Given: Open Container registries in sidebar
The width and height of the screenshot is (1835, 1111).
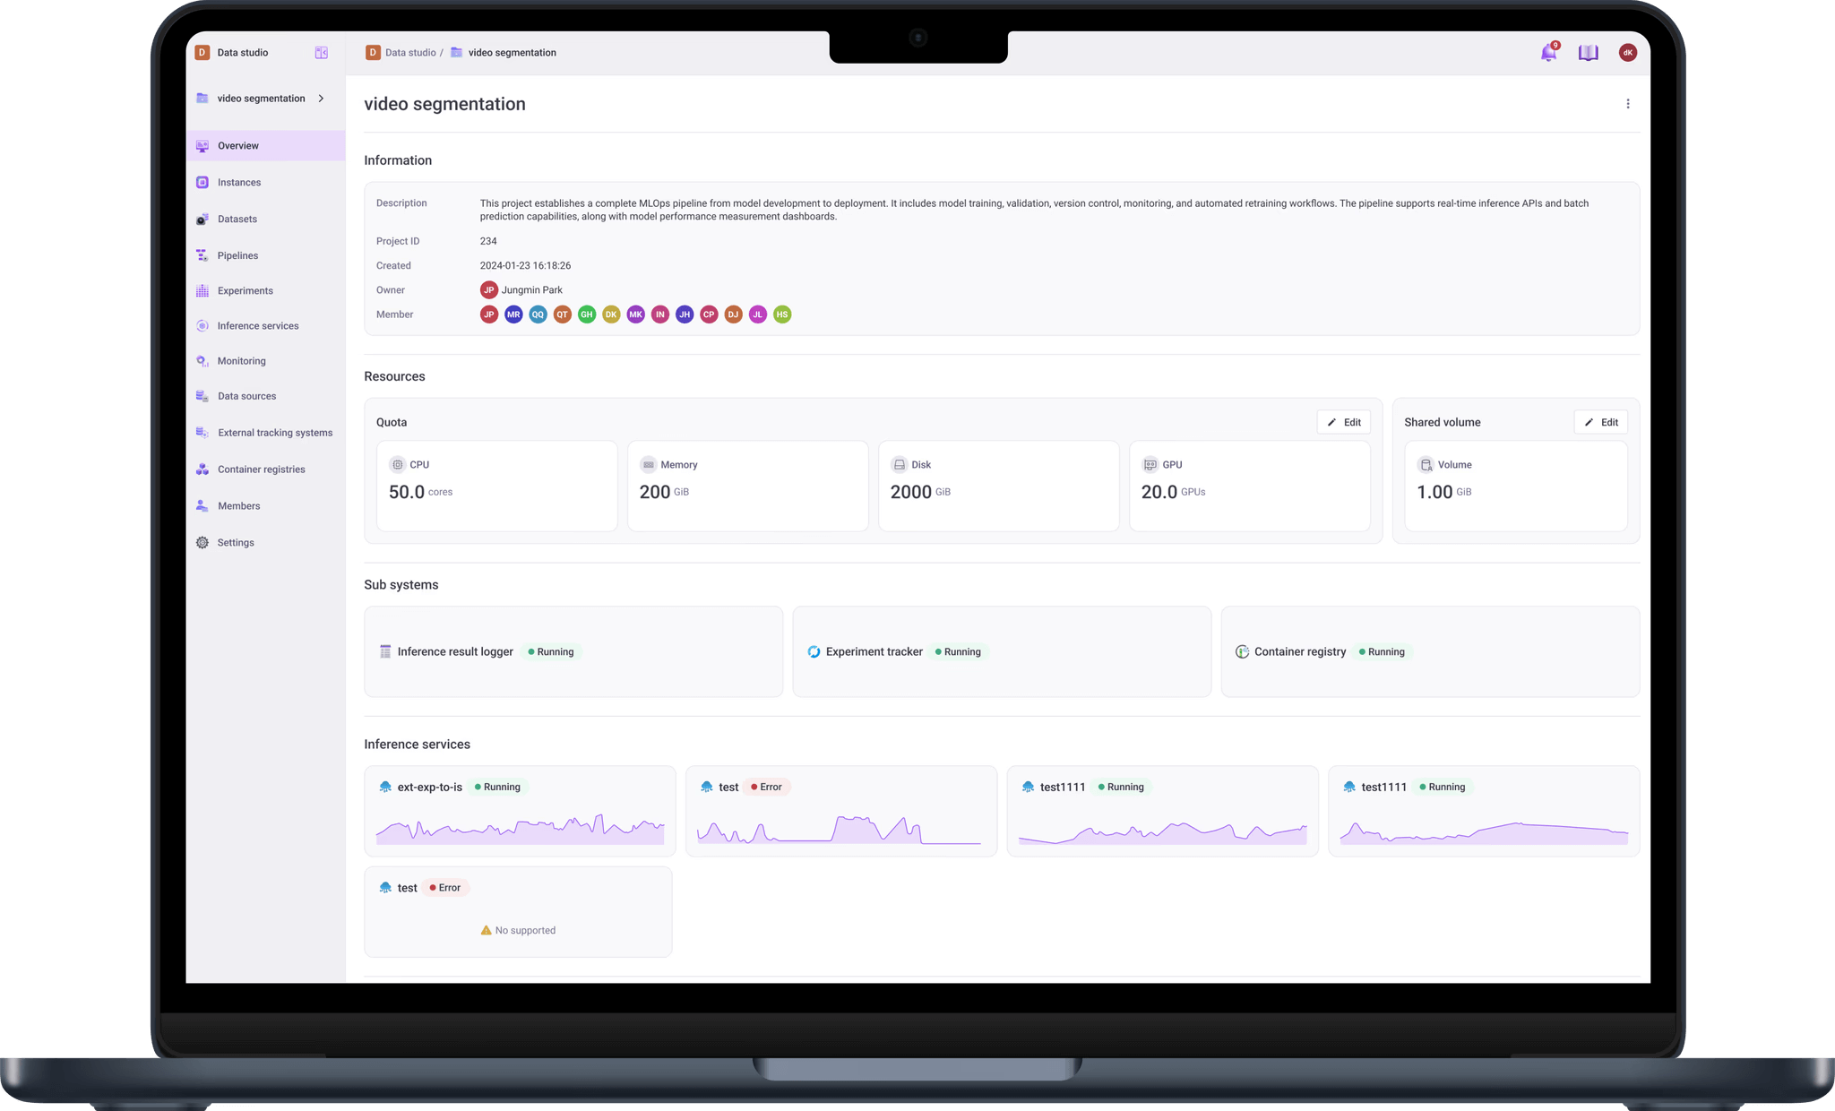Looking at the screenshot, I should [x=261, y=469].
